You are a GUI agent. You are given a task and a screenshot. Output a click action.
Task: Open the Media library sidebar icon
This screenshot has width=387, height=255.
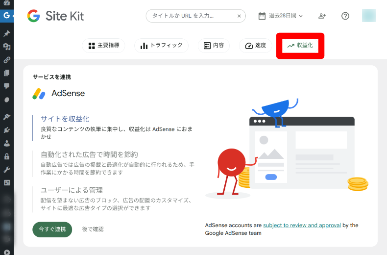click(x=7, y=47)
